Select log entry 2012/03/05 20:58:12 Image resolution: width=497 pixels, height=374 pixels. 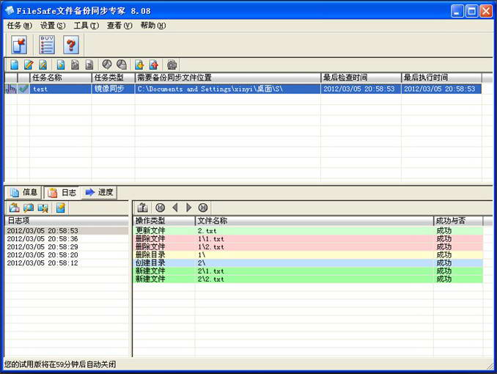click(x=67, y=263)
